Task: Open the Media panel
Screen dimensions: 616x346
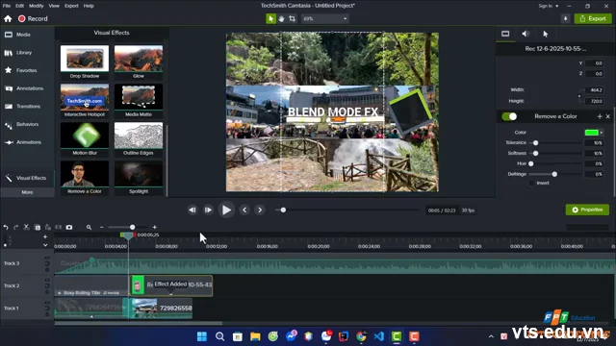Action: pyautogui.click(x=17, y=35)
